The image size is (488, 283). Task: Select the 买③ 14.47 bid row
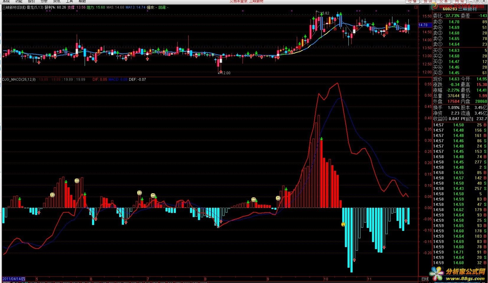click(460, 62)
